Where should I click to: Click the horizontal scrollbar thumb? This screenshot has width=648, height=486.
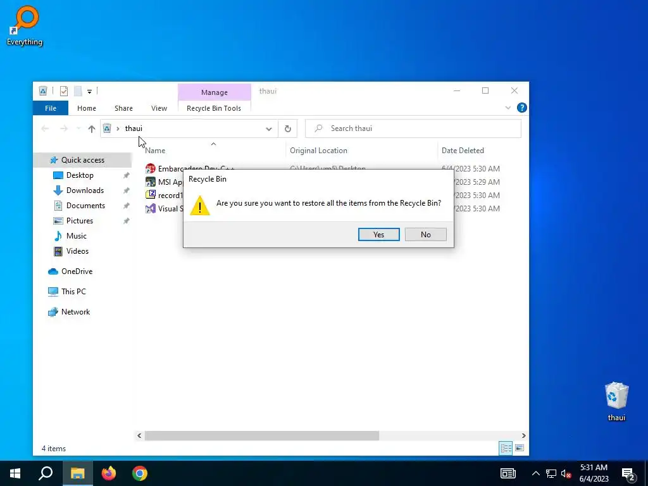click(261, 435)
